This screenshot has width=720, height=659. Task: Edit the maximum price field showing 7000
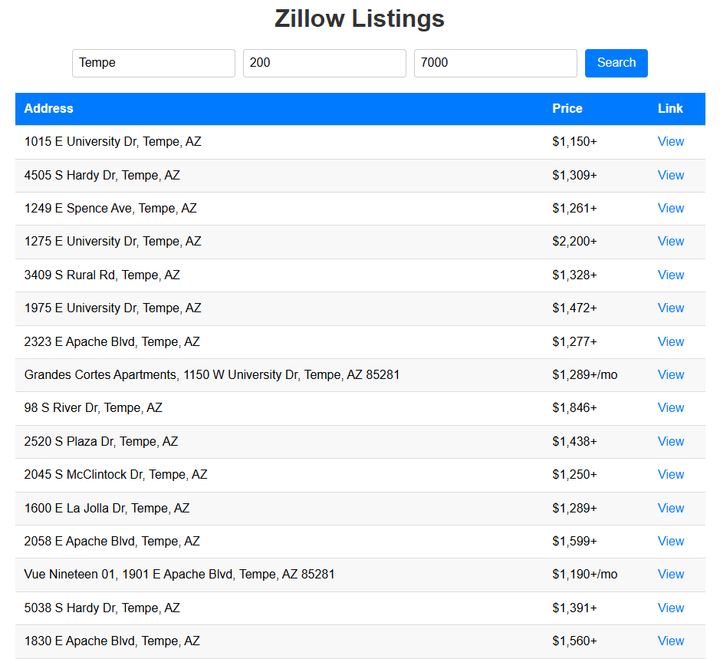tap(495, 63)
